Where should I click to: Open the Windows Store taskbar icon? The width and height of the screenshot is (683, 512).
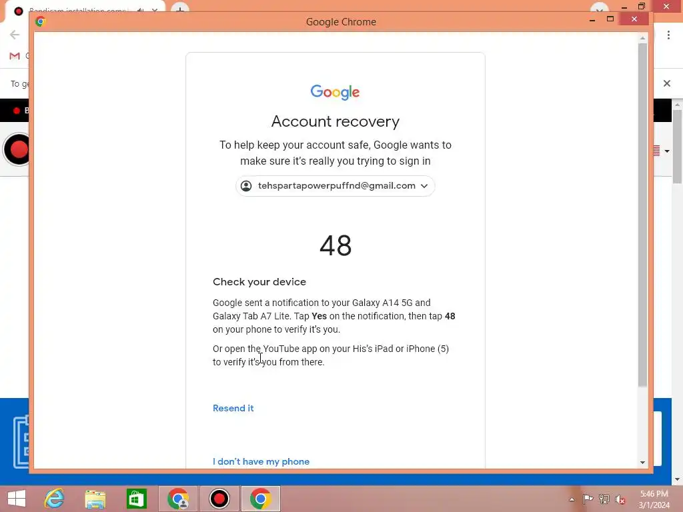(x=136, y=499)
